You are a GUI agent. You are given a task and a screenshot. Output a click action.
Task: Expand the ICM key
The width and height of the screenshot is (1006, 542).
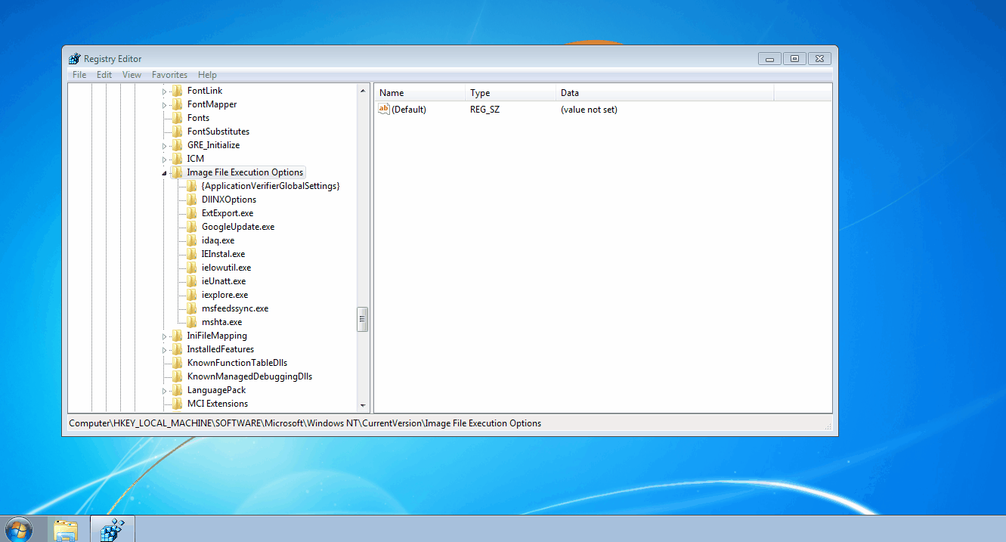[165, 160]
